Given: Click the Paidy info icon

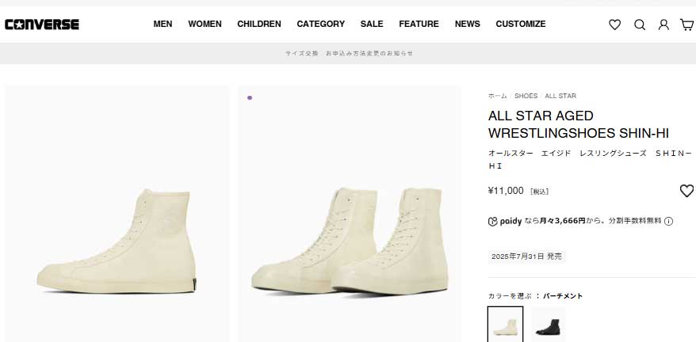Looking at the screenshot, I should 668,221.
